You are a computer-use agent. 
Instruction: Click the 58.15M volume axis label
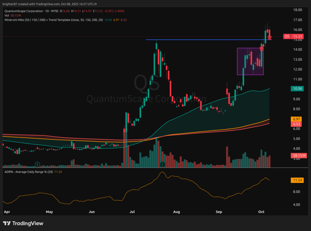point(299,156)
